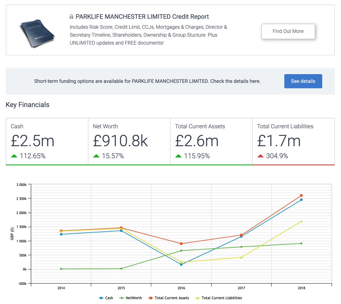Click the 2016 Cash data point
341x304 pixels.
point(181,265)
